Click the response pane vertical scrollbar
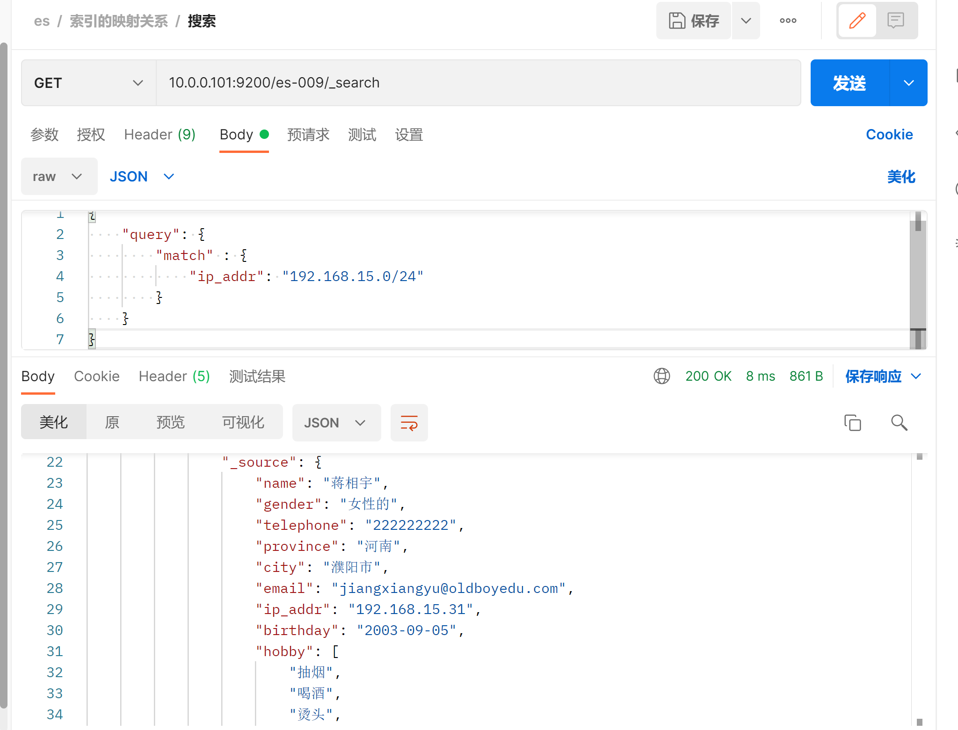 click(919, 589)
